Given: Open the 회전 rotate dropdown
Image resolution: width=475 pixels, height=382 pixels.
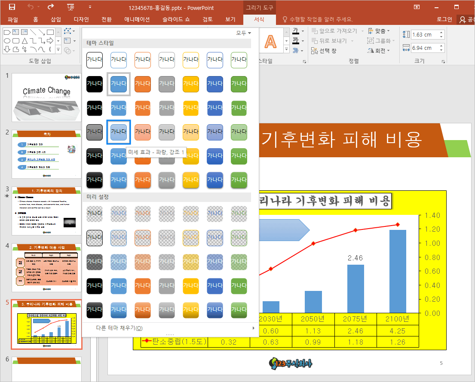Looking at the screenshot, I should pos(379,51).
